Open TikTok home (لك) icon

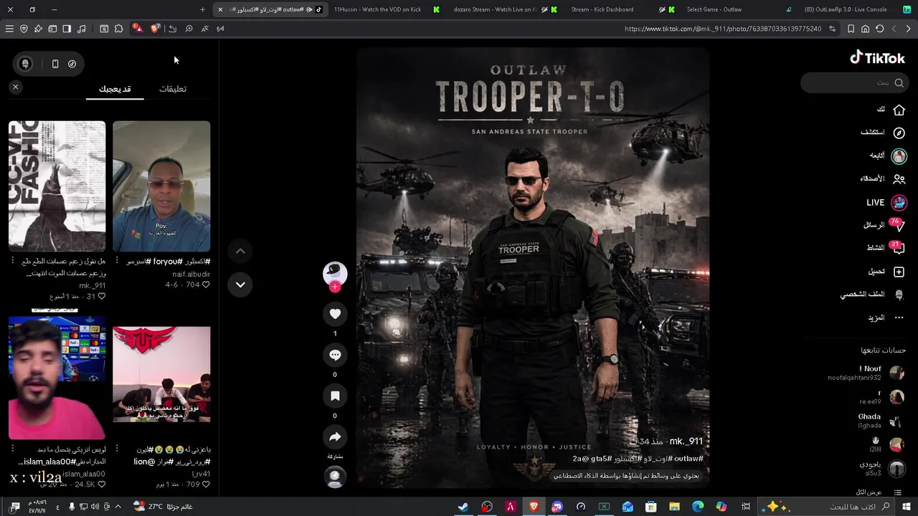899,110
